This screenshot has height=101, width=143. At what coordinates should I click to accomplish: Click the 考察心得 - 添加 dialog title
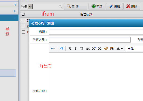(x=43, y=23)
